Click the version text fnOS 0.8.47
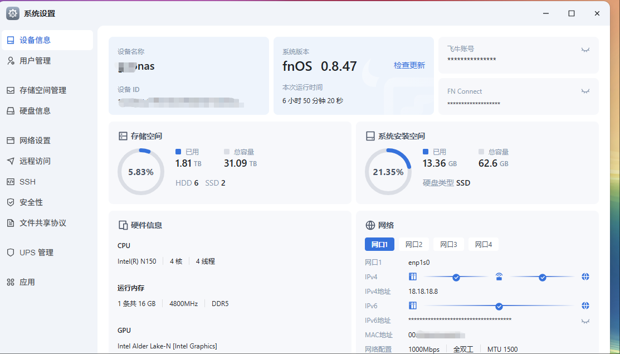This screenshot has width=620, height=354. tap(320, 66)
